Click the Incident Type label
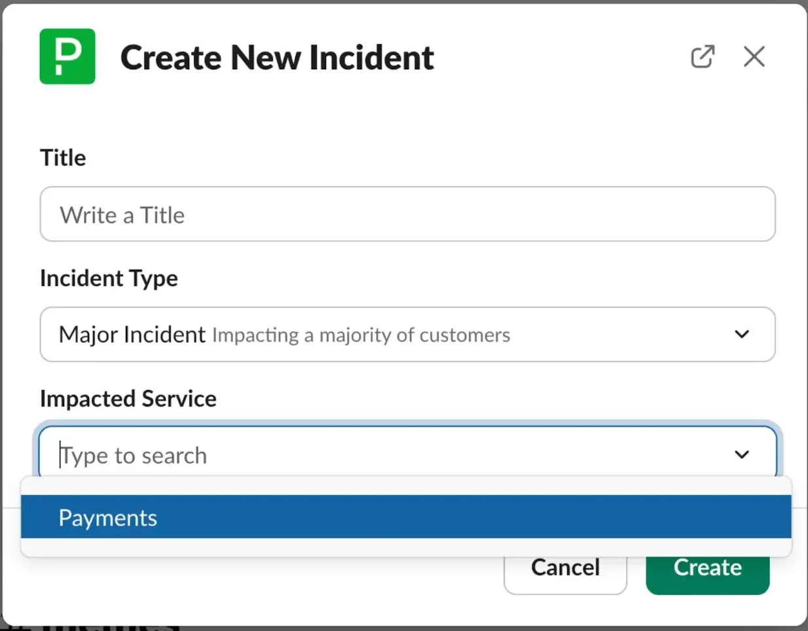 [109, 278]
